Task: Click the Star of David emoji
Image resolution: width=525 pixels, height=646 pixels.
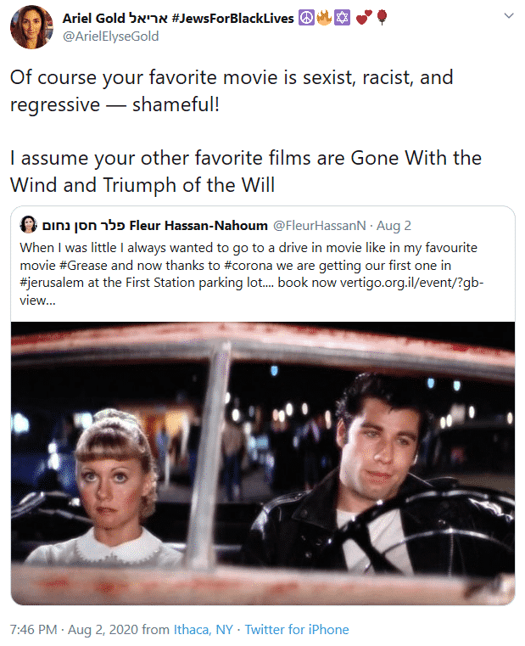Action: click(342, 18)
